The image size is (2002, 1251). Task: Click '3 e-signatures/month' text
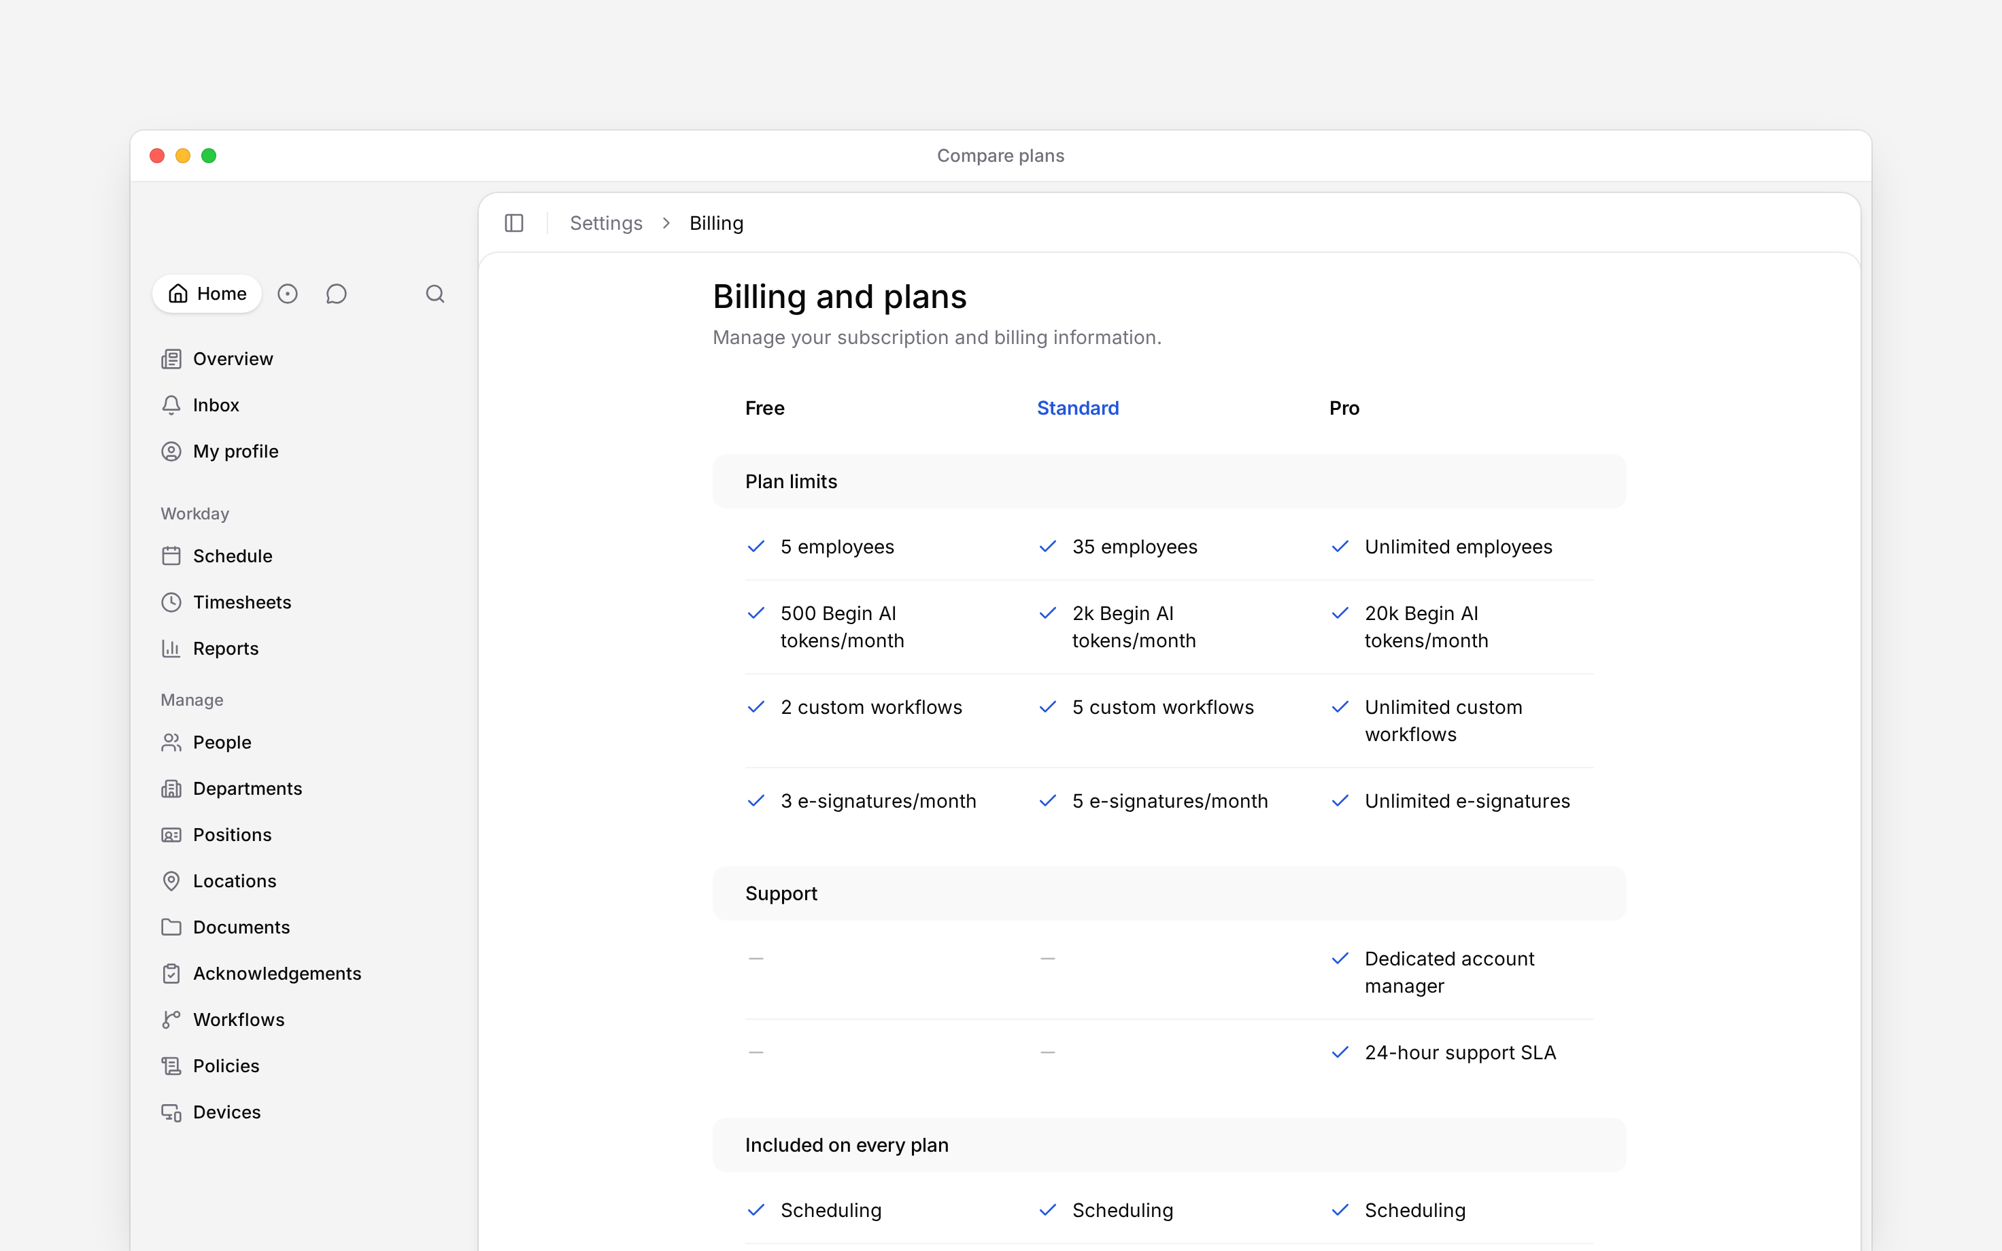coord(879,801)
